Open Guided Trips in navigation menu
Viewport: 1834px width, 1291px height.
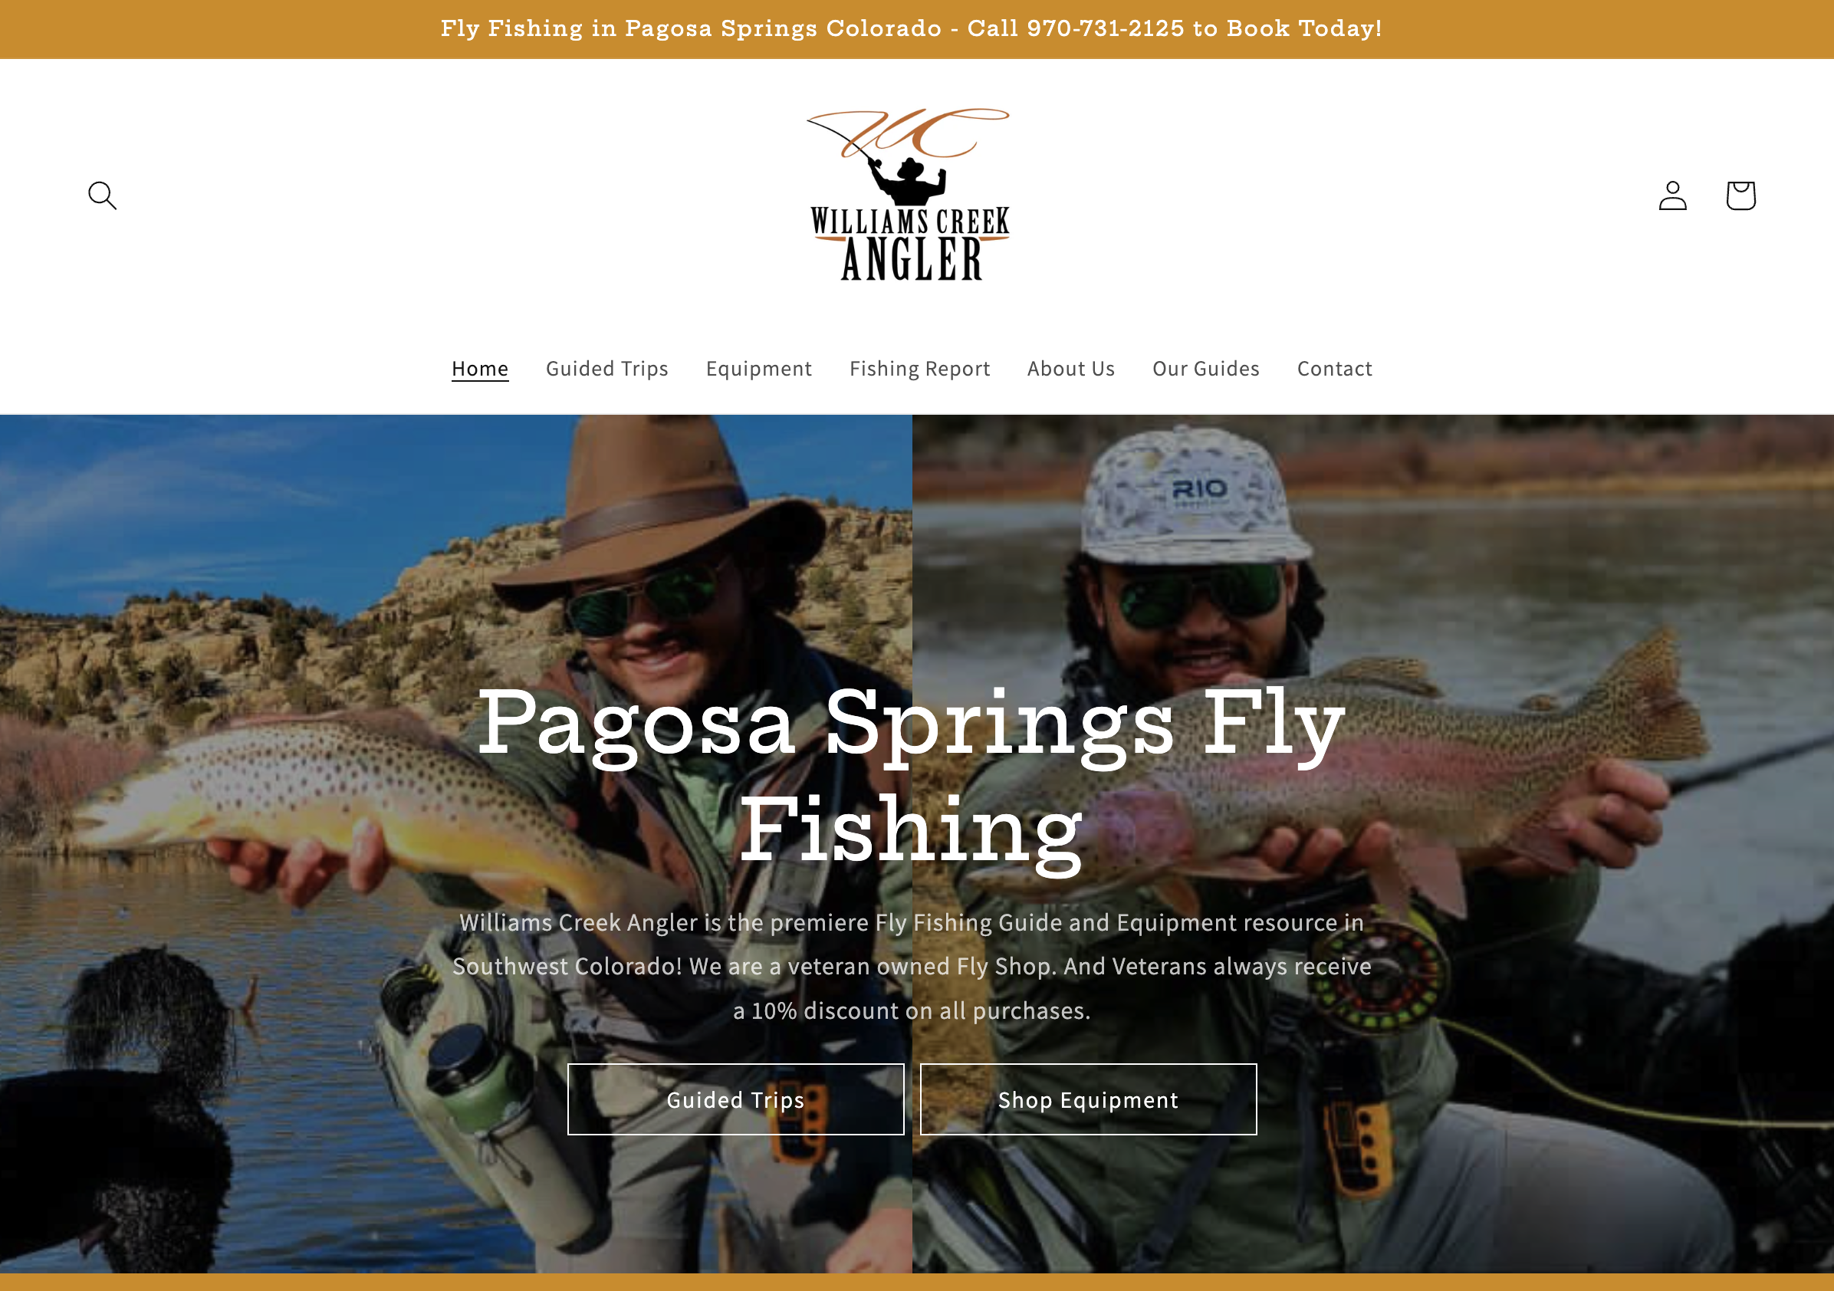607,368
